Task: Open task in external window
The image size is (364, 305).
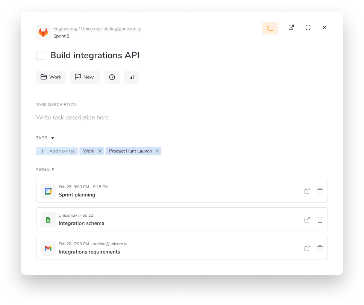Action: (x=291, y=27)
